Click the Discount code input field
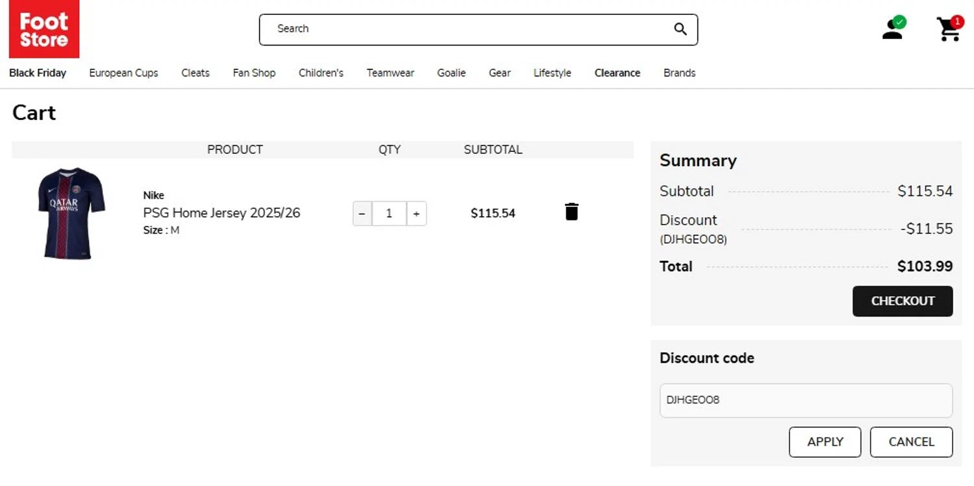Screen dimensions: 974x486 806,400
